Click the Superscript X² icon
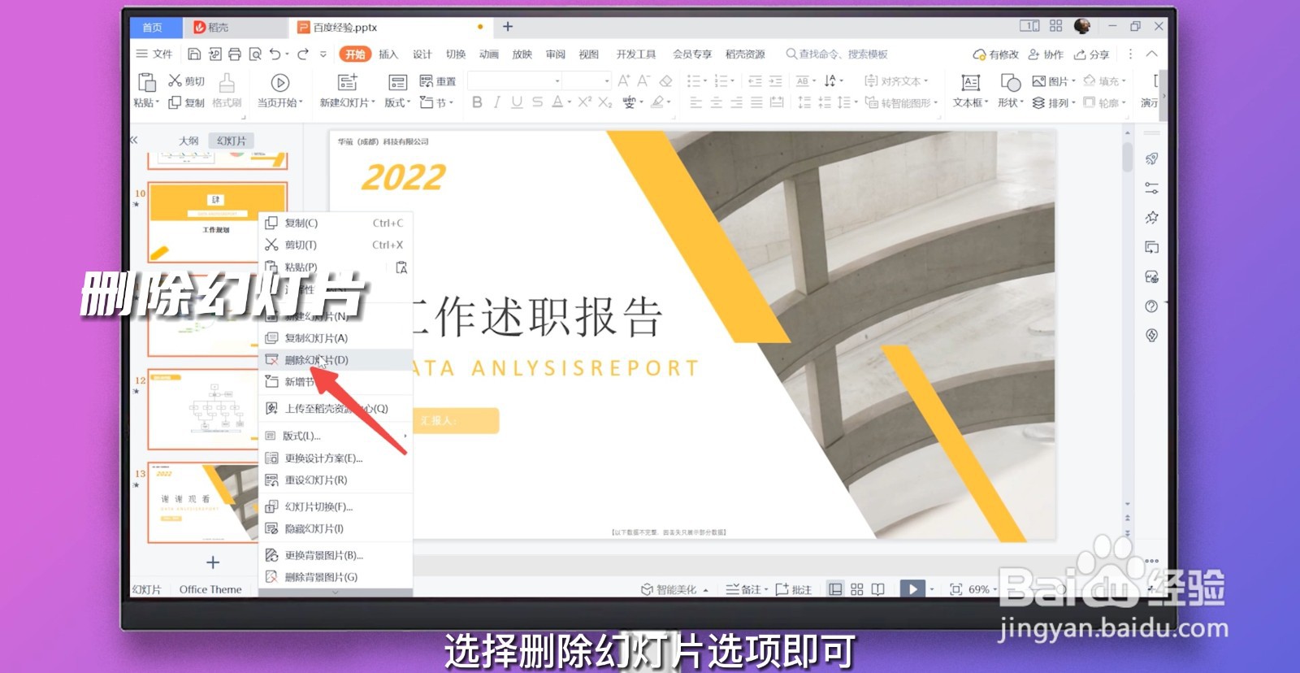The height and width of the screenshot is (673, 1300). 585,102
